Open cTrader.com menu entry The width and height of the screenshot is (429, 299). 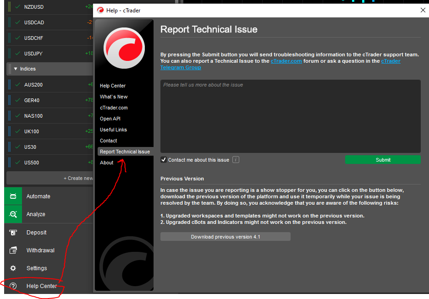click(114, 108)
